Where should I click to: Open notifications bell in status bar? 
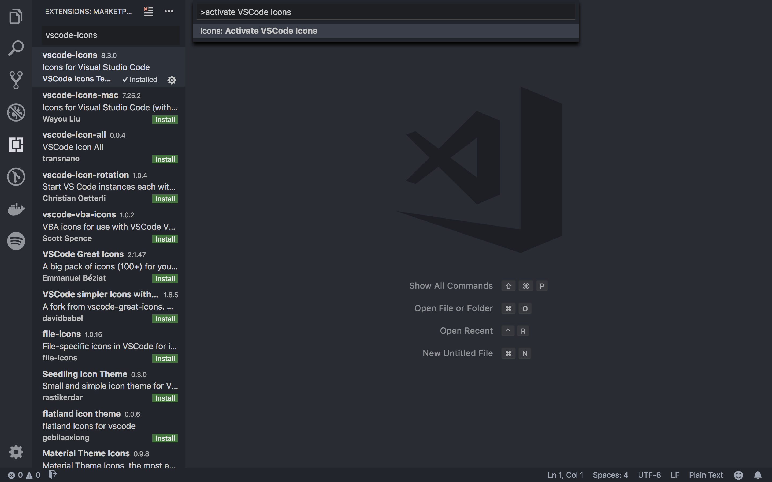[758, 475]
